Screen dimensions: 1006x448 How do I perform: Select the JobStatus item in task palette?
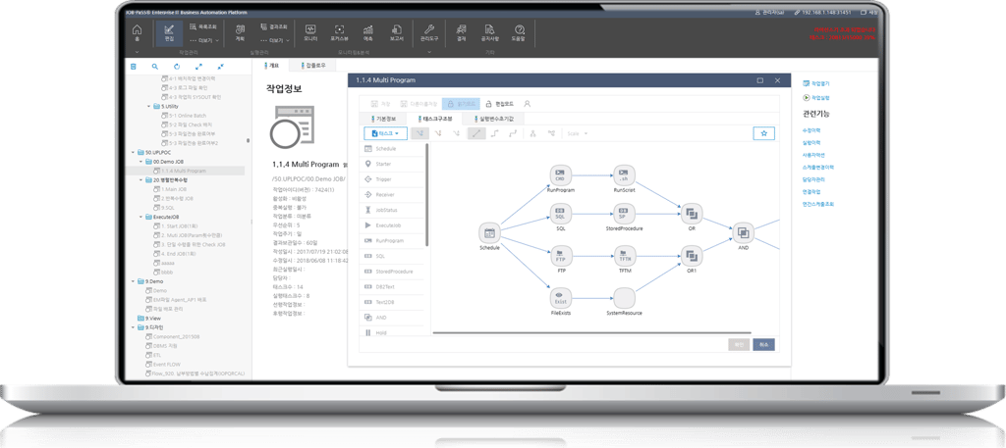393,210
